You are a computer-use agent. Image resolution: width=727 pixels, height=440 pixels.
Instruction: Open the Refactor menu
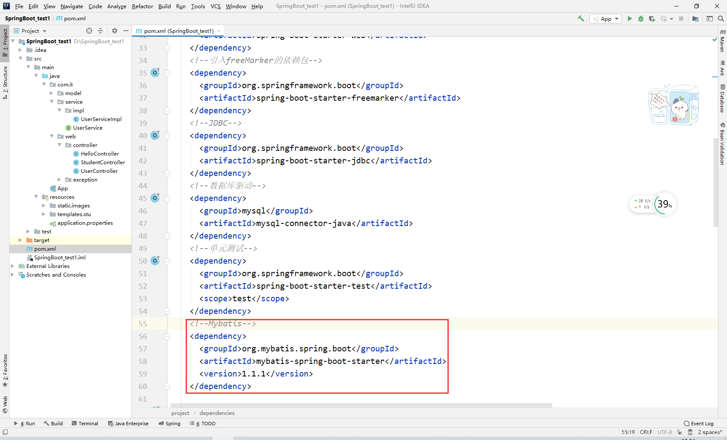(x=142, y=6)
